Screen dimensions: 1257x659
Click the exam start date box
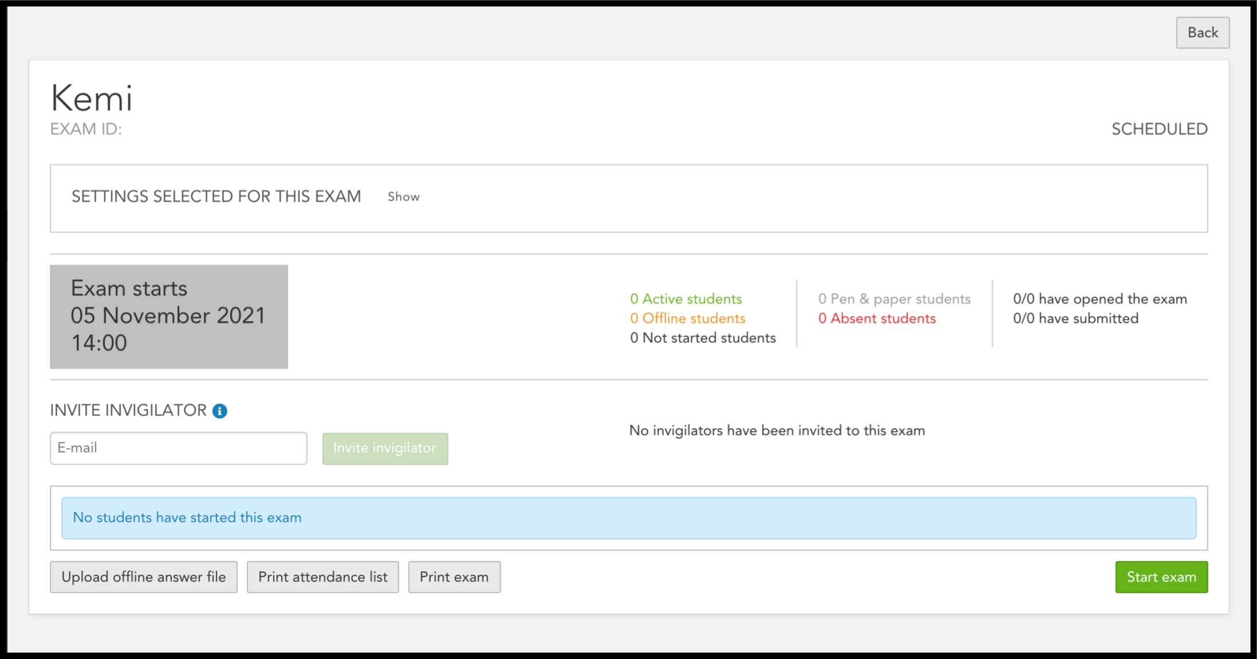click(x=169, y=316)
